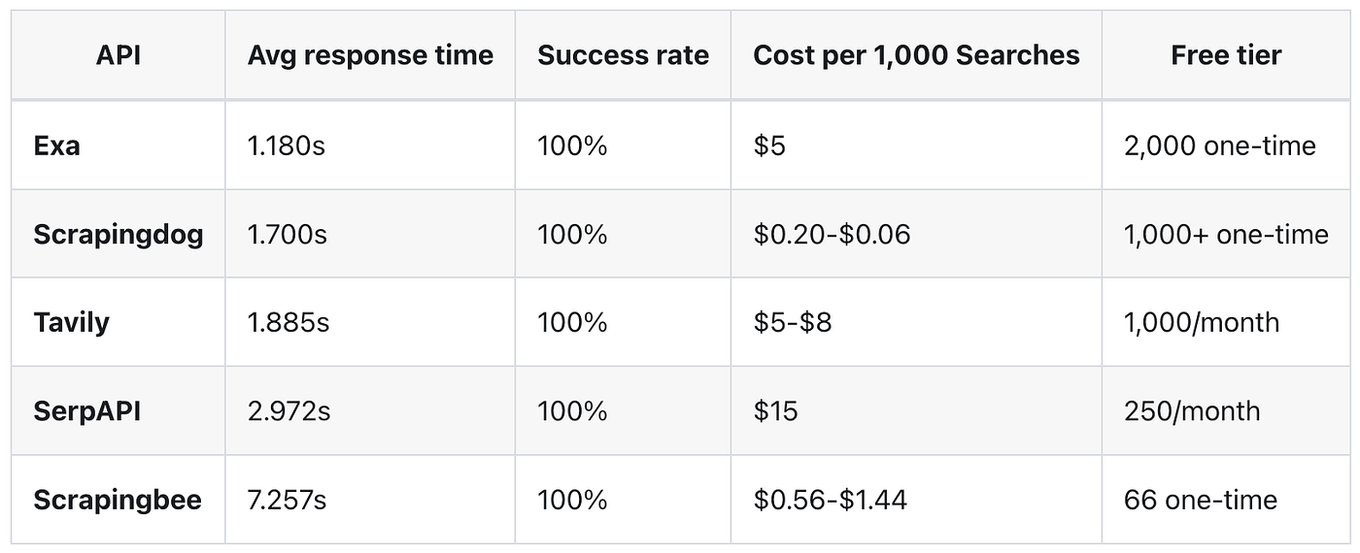This screenshot has height=553, width=1360.
Task: Select the Scrapingdog API name cell
Action: tap(119, 235)
